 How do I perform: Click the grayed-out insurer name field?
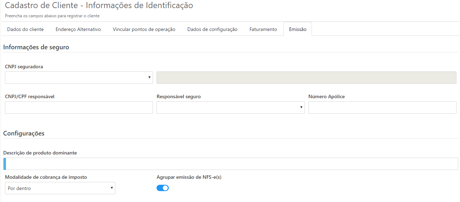pyautogui.click(x=306, y=78)
